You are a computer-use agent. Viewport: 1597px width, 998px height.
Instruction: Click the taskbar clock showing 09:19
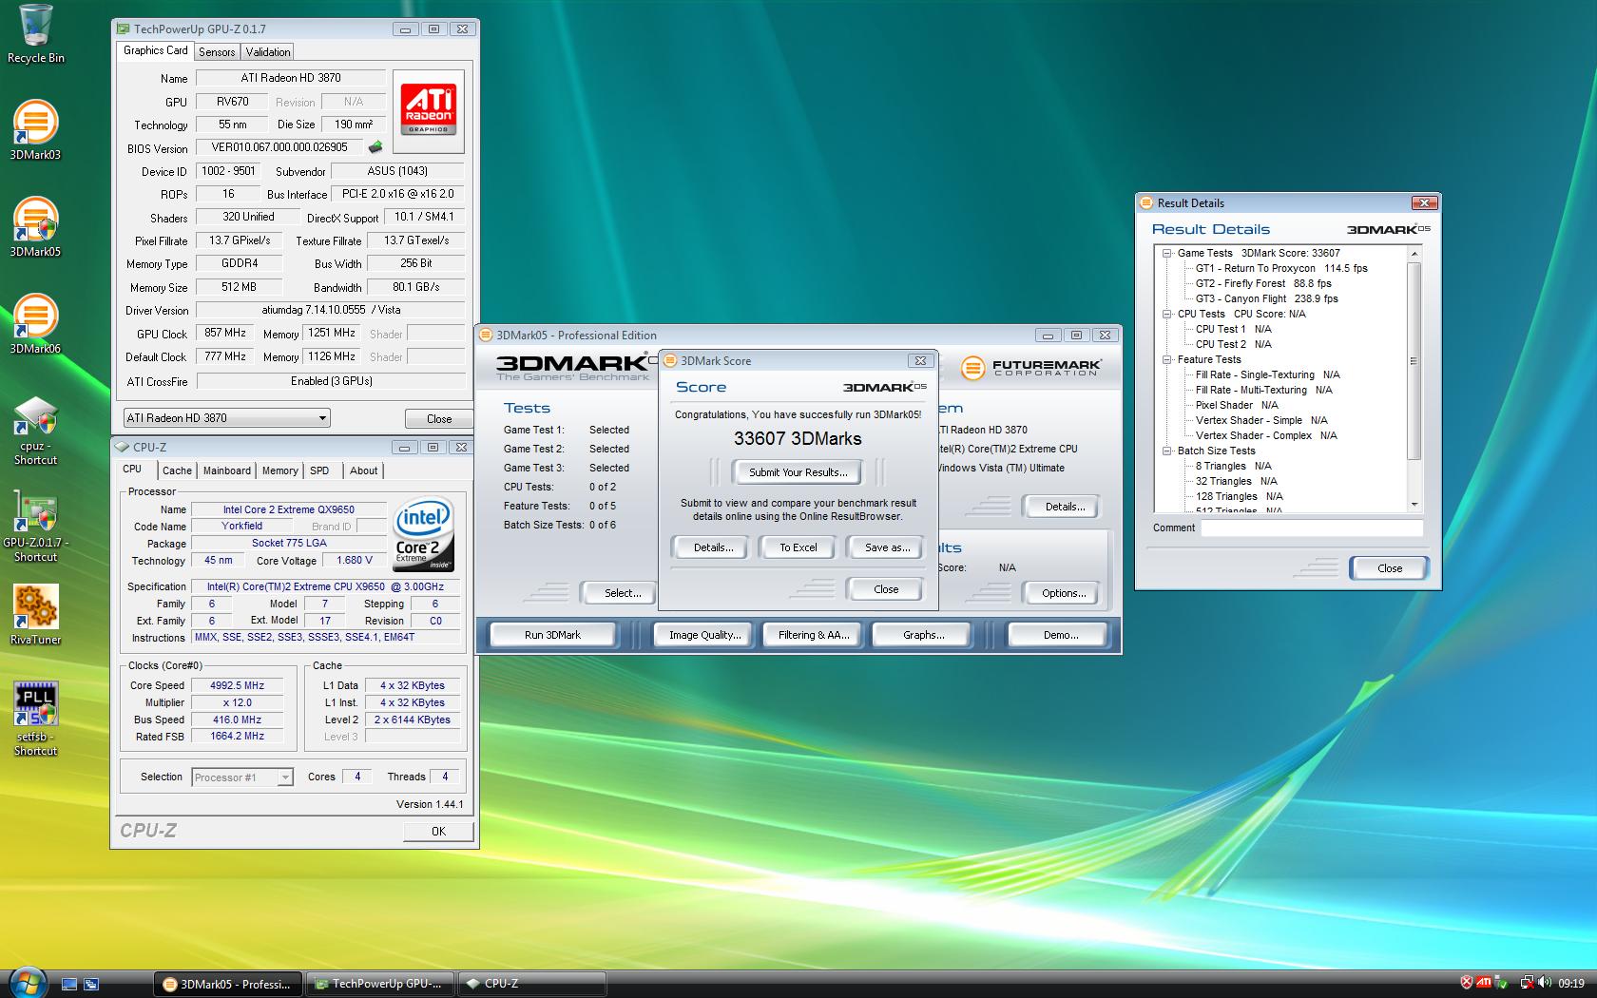coord(1571,984)
